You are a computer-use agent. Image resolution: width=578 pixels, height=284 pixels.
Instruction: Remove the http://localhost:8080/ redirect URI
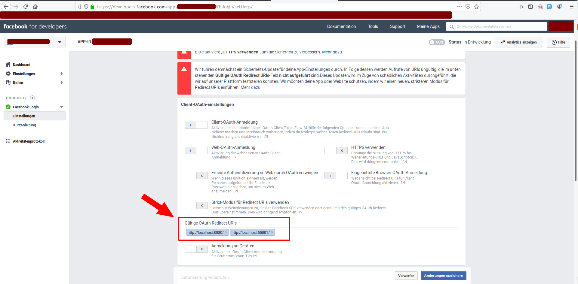click(226, 232)
